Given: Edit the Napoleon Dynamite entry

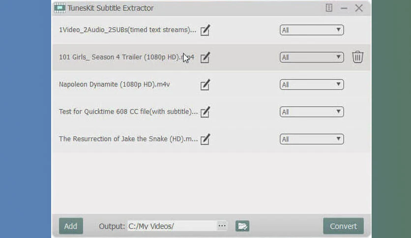Looking at the screenshot, I should pyautogui.click(x=205, y=85).
